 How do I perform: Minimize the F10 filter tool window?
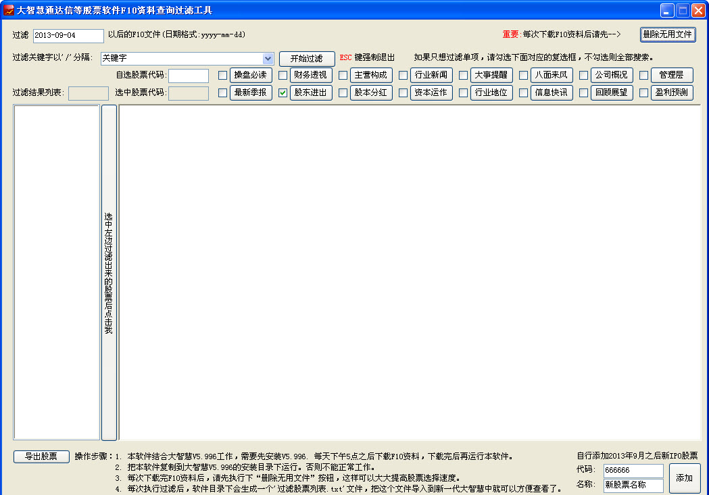click(667, 10)
